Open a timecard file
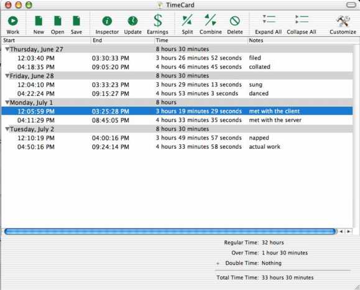Viewport: 360px width, 290px height. pyautogui.click(x=57, y=24)
